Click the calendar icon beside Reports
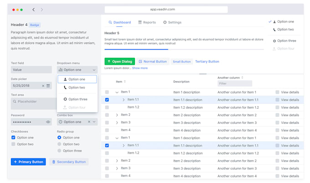Screen dimensions: 310x183 coord(140,22)
